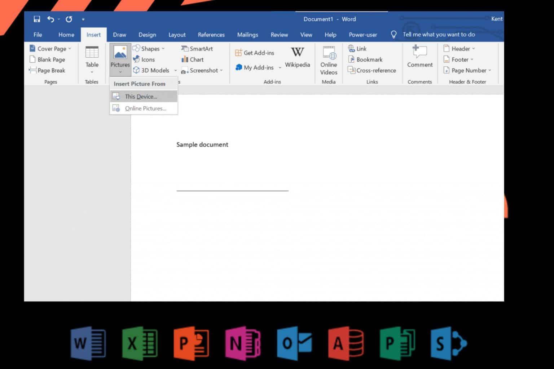Screen dimensions: 554x369
Task: Open the Page Number dropdown
Action: click(x=467, y=70)
